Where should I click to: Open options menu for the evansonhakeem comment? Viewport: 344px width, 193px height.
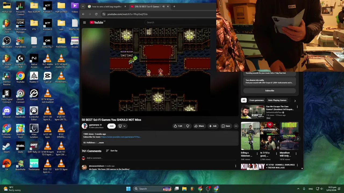coord(236,166)
